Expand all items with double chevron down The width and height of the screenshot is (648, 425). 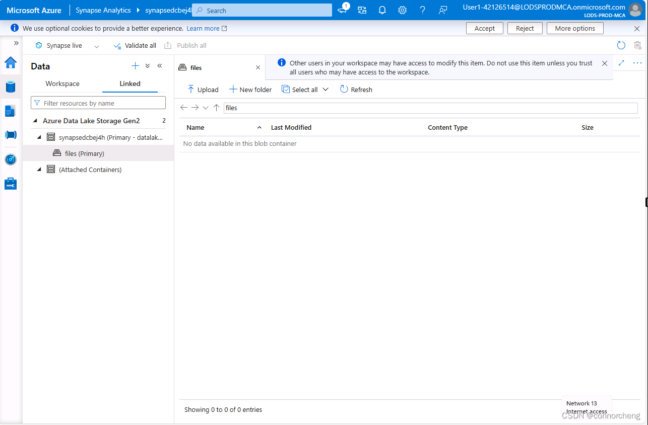pyautogui.click(x=148, y=66)
